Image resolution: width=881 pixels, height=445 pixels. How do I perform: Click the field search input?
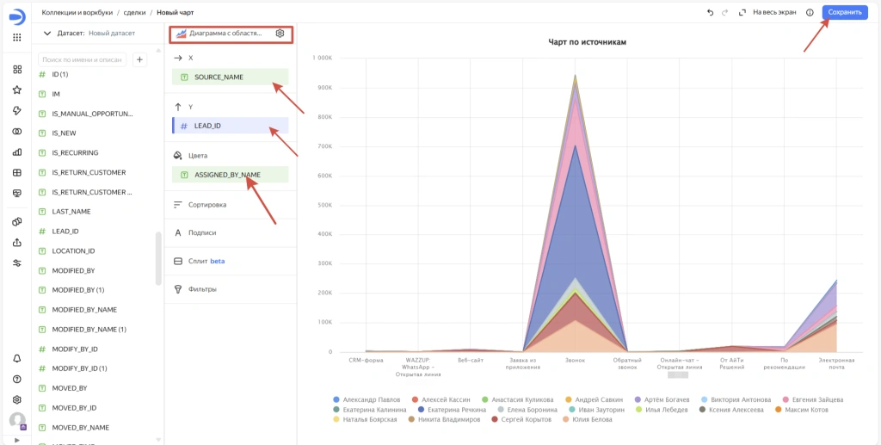click(x=83, y=59)
